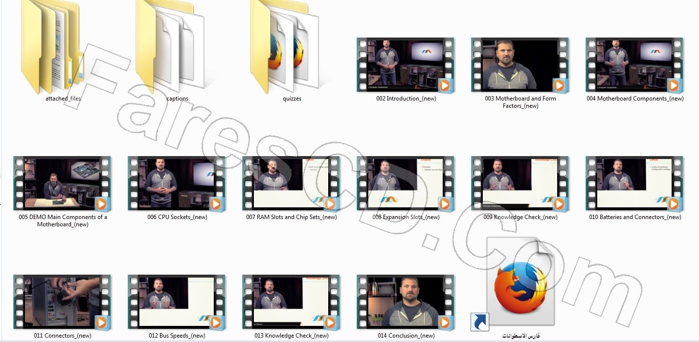Click the attached_files folder name
This screenshot has height=342, width=699.
tap(63, 99)
